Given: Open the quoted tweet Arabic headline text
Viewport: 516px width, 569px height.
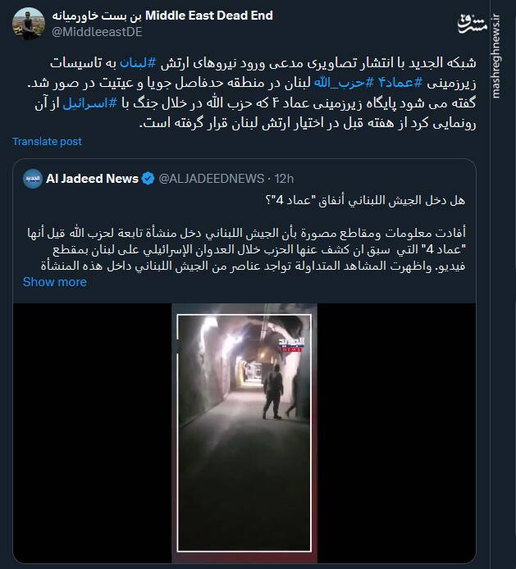Looking at the screenshot, I should click(365, 200).
